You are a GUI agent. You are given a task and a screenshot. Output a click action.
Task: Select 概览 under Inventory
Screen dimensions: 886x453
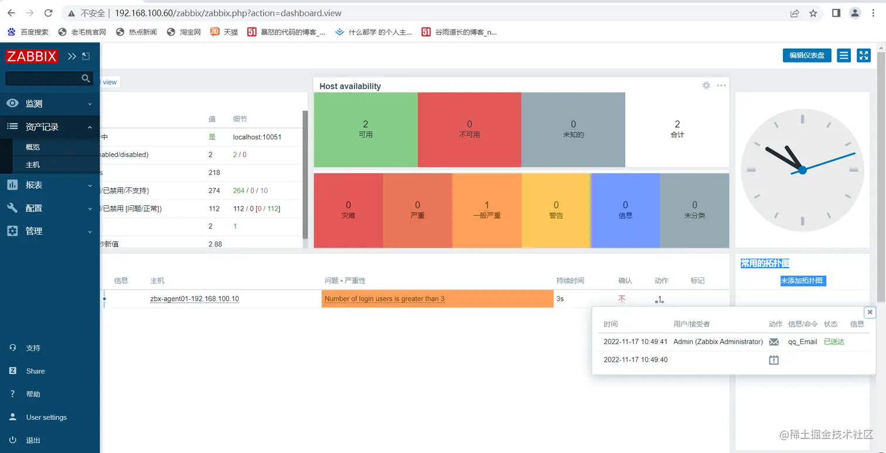tap(33, 147)
